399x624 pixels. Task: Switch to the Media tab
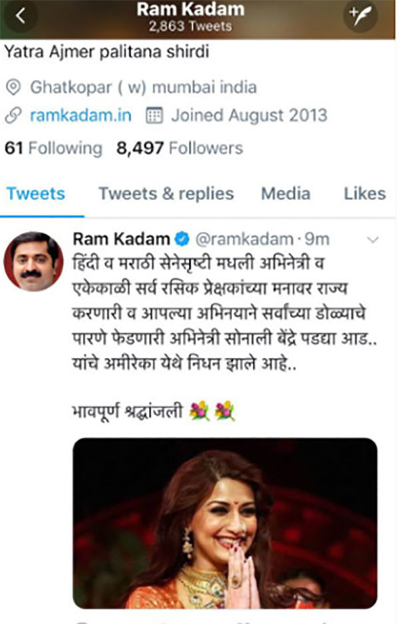(286, 194)
